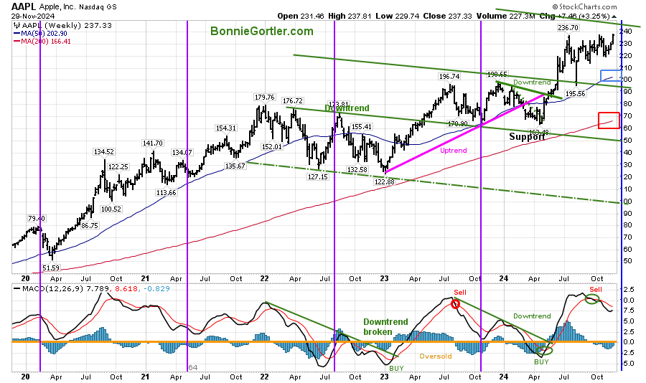Click the StockCharts.com credit text
This screenshot has height=383, width=646.
click(584, 6)
